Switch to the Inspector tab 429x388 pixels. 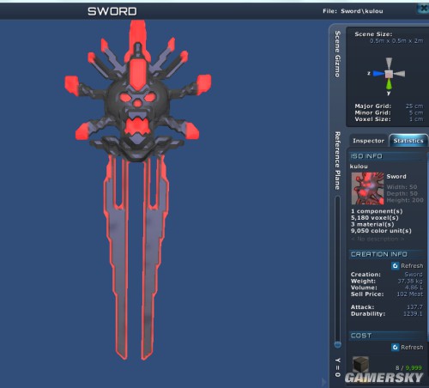tap(368, 141)
